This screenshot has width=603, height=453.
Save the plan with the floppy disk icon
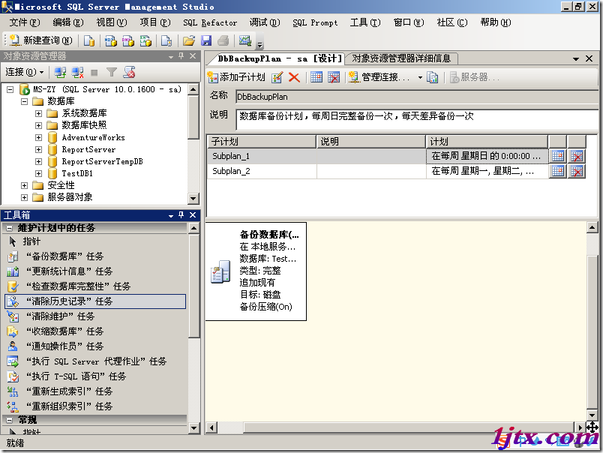[206, 40]
